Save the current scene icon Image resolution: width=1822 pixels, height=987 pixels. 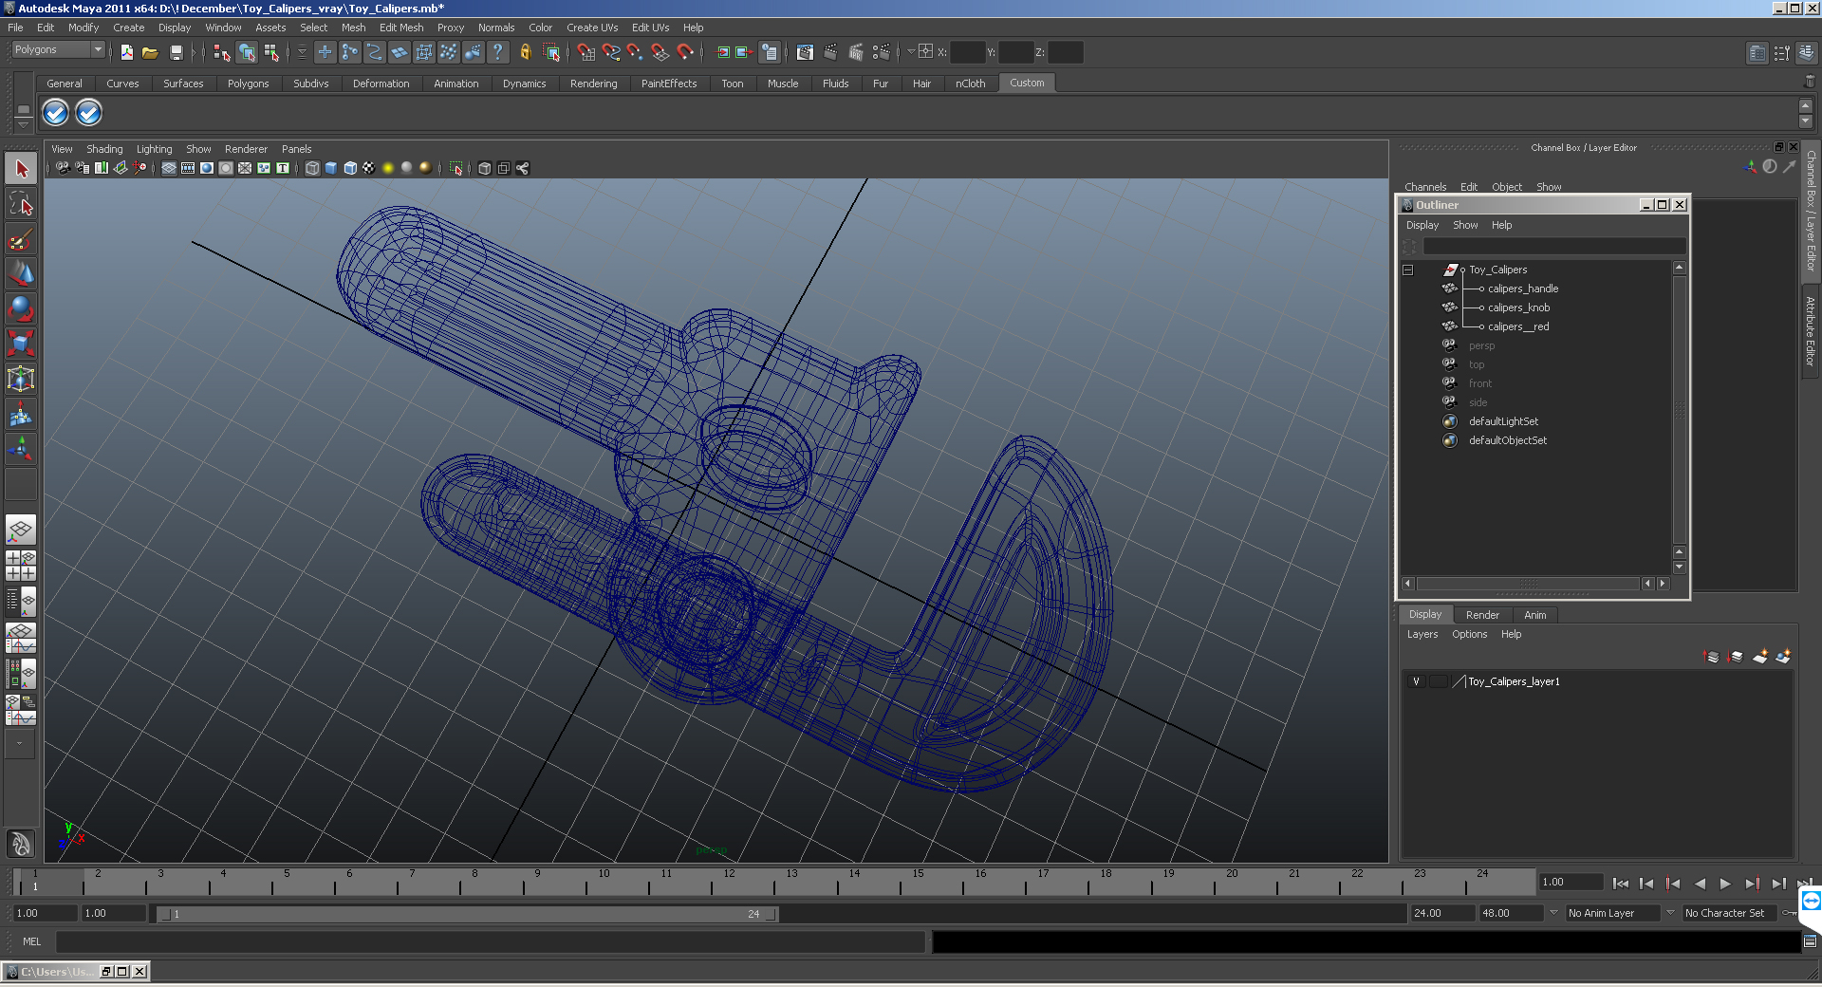coord(176,53)
